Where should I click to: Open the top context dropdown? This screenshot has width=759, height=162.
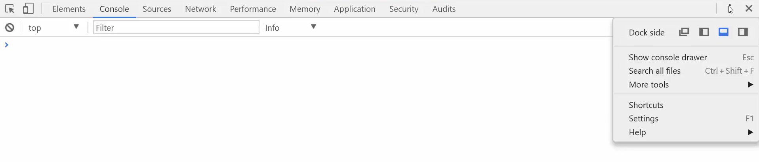coord(54,28)
